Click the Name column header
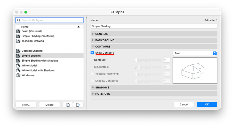 pyautogui.click(x=49, y=27)
